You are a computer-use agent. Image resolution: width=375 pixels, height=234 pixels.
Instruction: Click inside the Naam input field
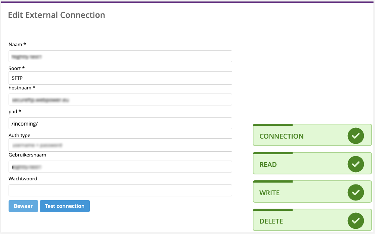(120, 56)
